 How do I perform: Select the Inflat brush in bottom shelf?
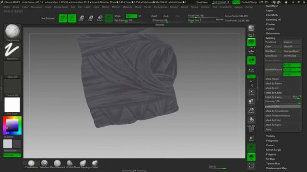coord(95,164)
